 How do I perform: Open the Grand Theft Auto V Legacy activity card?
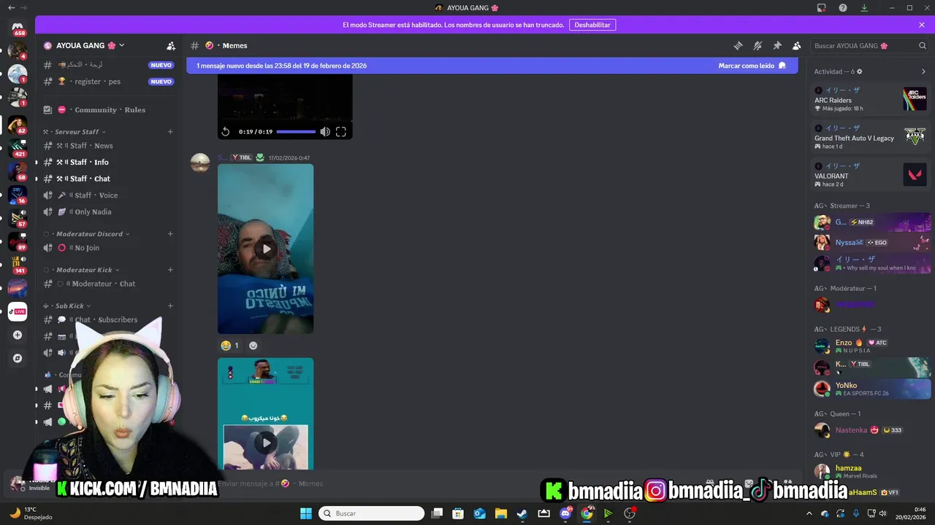pyautogui.click(x=871, y=137)
